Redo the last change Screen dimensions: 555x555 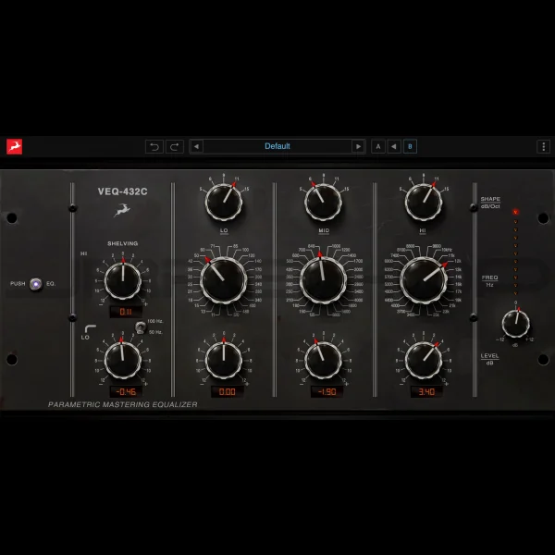coord(175,146)
